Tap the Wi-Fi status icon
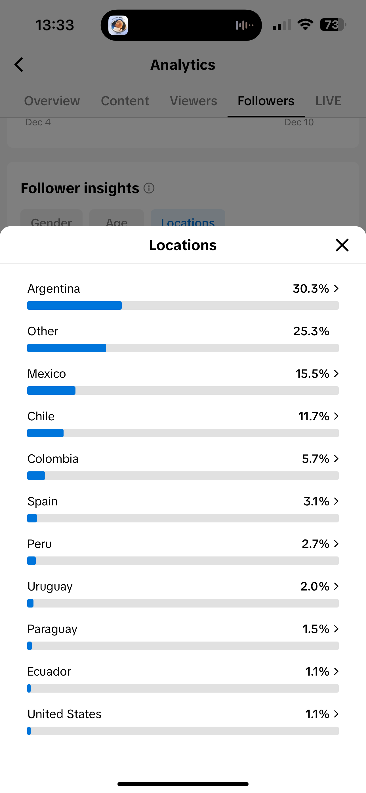 [305, 25]
